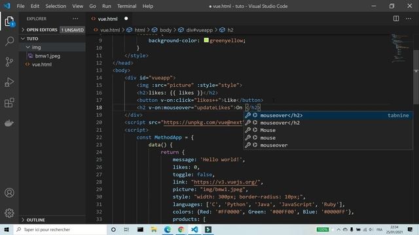Expand the Open Editors section

click(x=52, y=30)
